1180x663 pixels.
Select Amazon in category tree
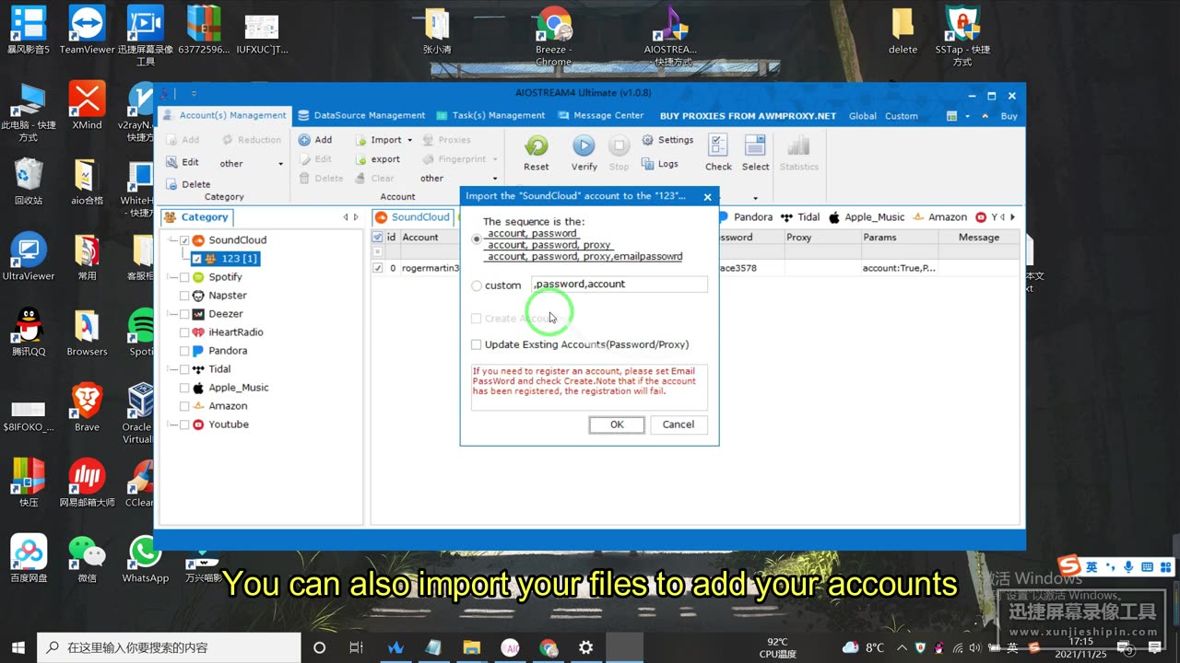click(x=228, y=406)
